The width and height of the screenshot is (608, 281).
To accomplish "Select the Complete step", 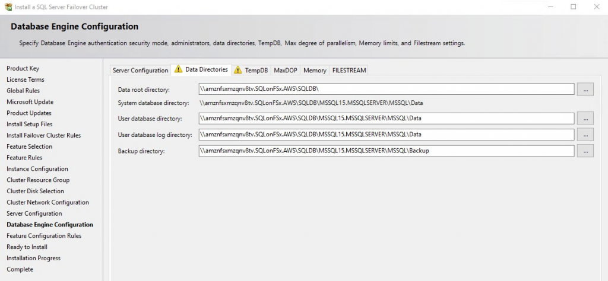I will 20,269.
